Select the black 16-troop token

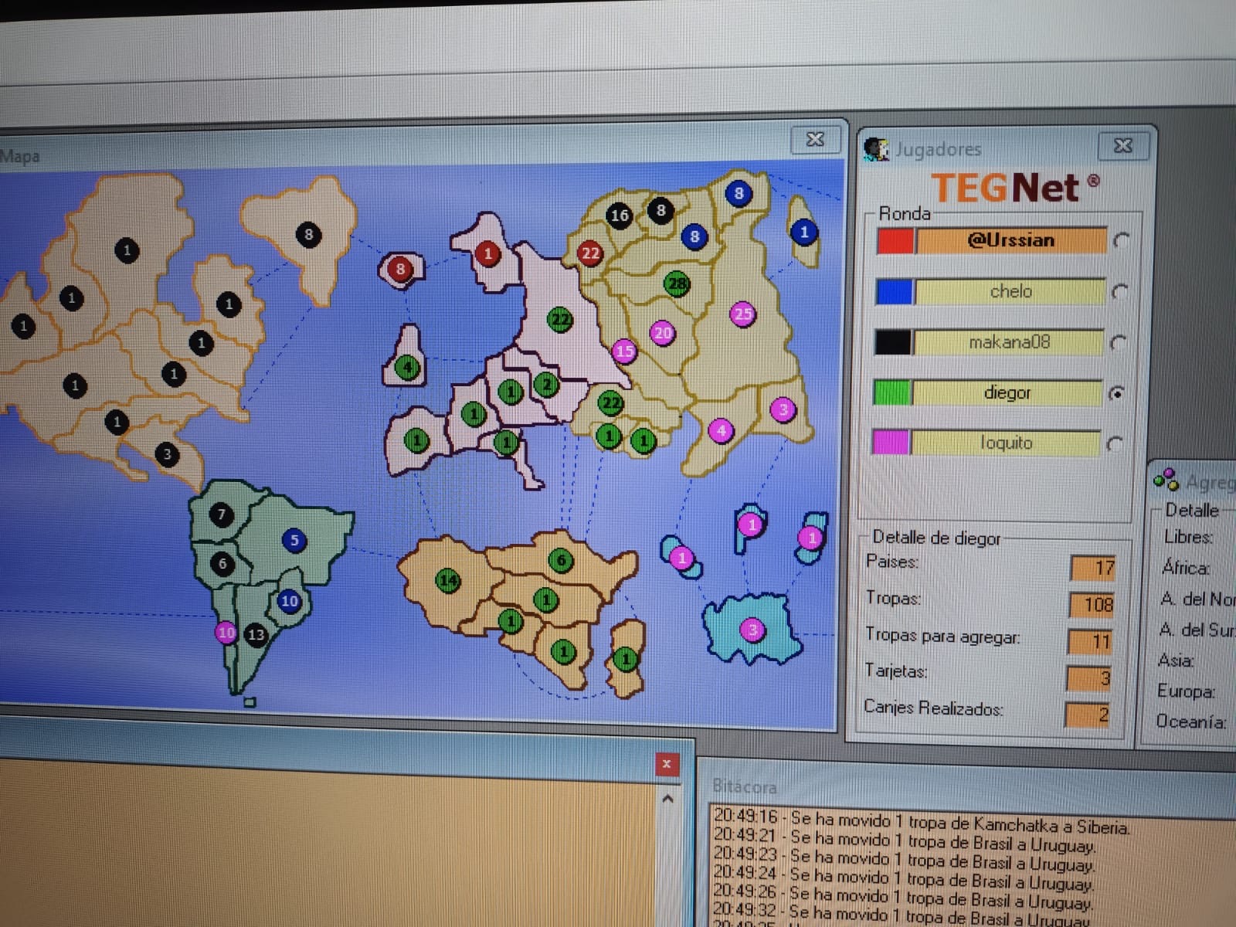[620, 215]
